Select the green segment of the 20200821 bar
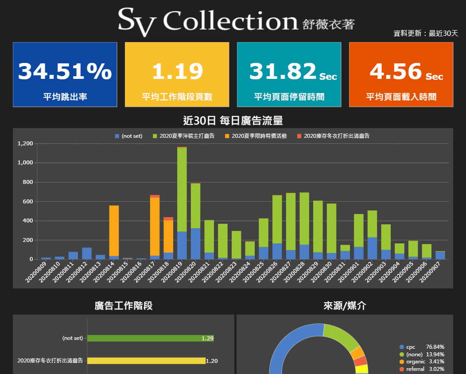 [x=209, y=236]
